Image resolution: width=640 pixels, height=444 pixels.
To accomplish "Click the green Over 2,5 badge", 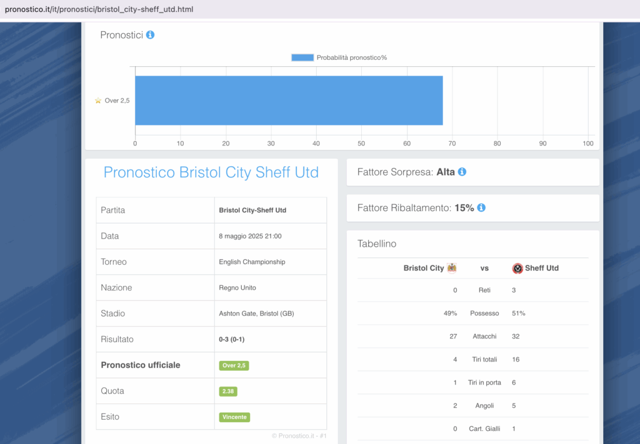I will pos(234,365).
